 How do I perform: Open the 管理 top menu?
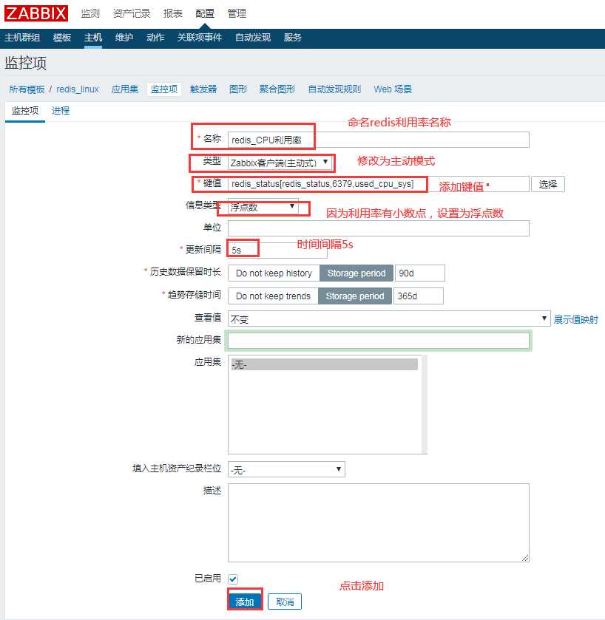[x=237, y=13]
